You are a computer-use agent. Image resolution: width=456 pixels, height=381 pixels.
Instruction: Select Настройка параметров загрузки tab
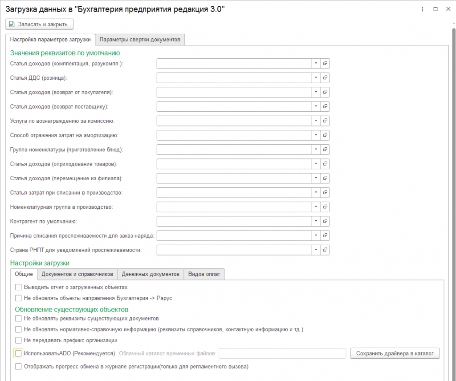[x=50, y=40]
